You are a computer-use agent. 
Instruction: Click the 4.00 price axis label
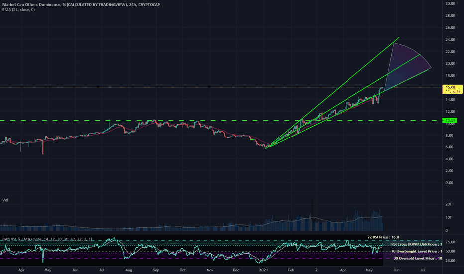point(449,159)
